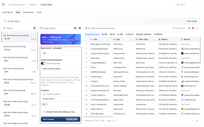Click the kinneydrugs.com favicon
Image resolution: width=204 pixels, height=127 pixels.
182,77
